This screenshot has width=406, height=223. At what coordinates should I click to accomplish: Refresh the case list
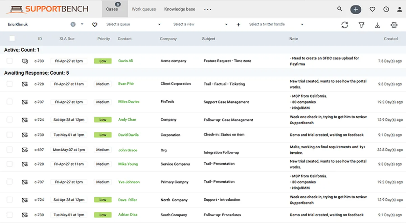[x=344, y=25]
